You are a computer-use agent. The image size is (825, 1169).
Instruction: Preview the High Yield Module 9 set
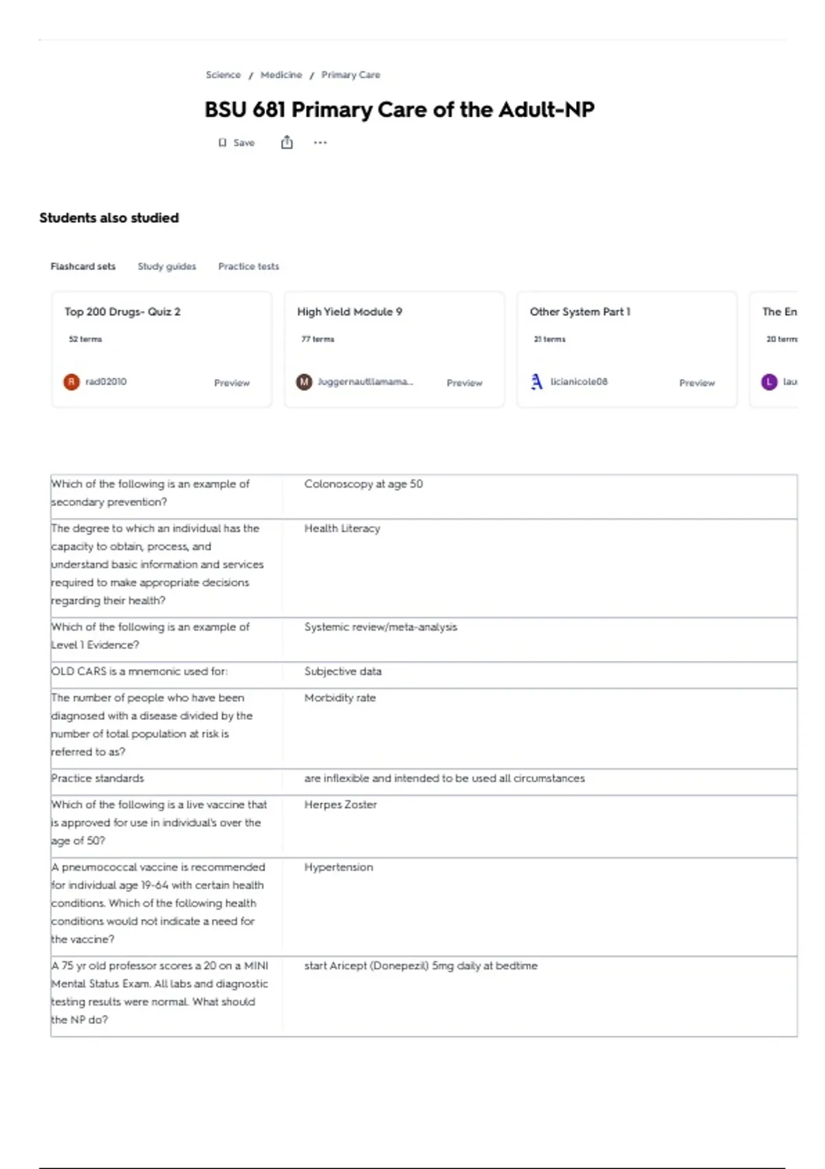(465, 383)
